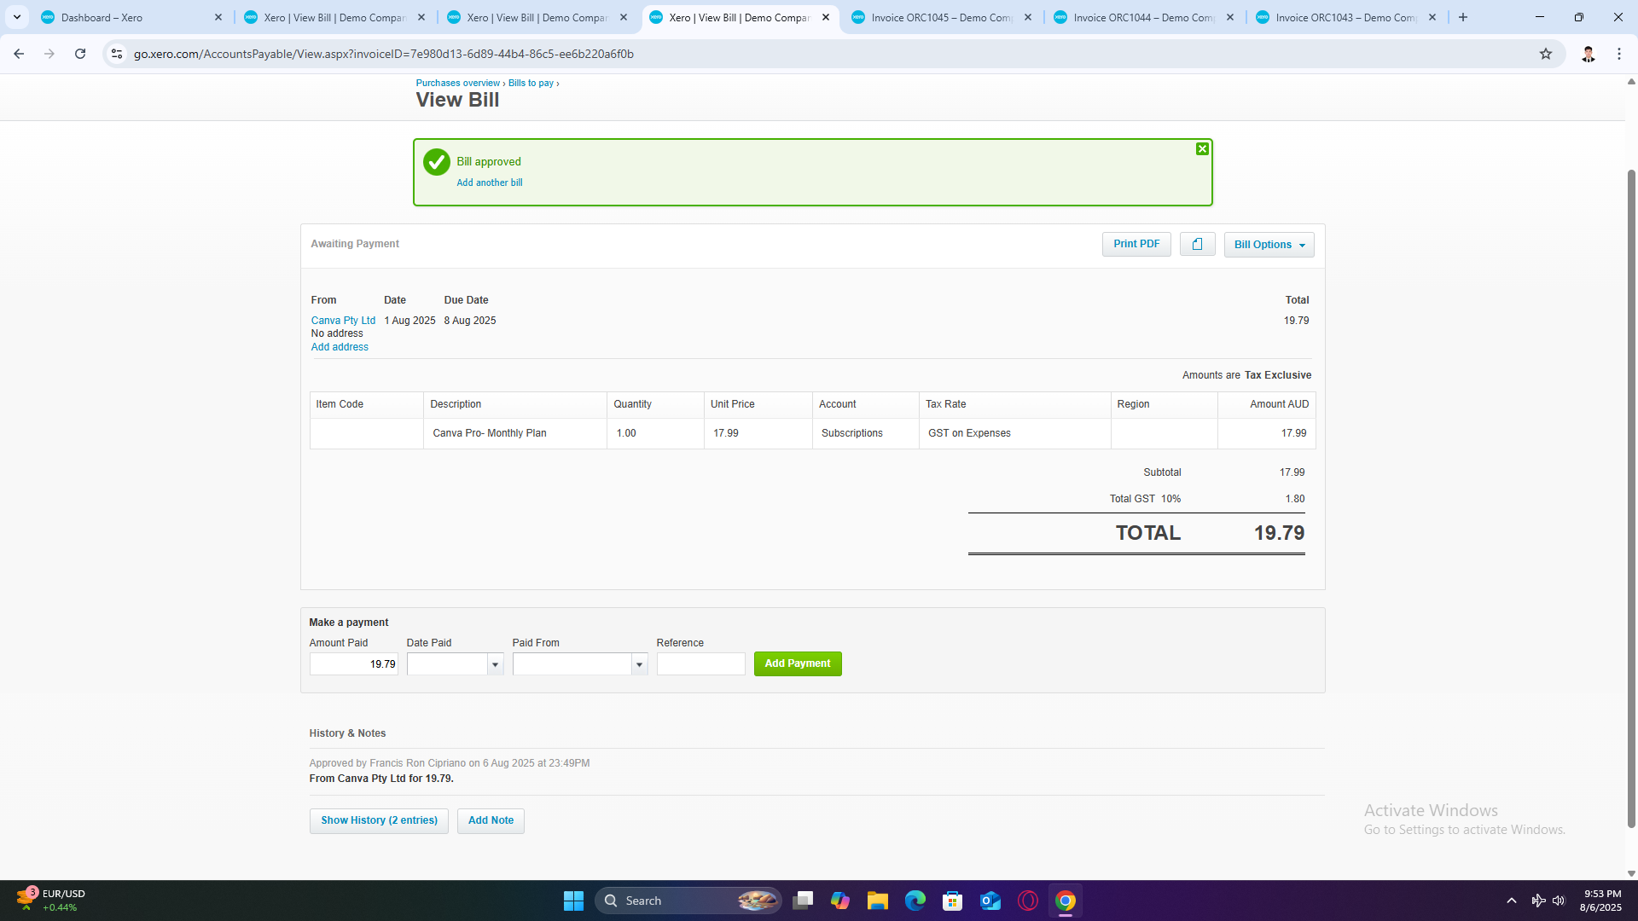Open the Date Paid picker arrow
The width and height of the screenshot is (1638, 921).
click(x=495, y=664)
